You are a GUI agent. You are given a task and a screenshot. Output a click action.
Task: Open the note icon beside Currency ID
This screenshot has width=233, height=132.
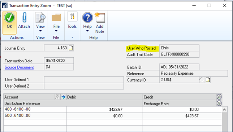pos(208,80)
